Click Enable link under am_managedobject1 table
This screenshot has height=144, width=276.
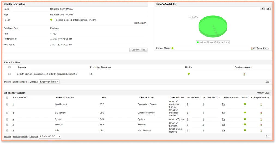[16, 137]
